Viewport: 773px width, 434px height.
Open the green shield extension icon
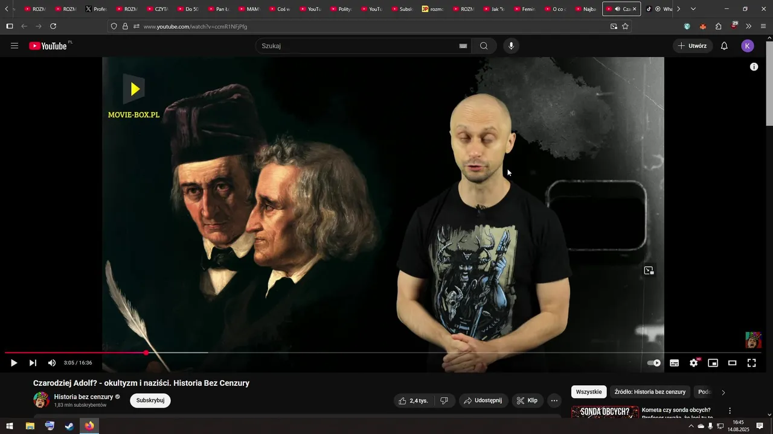click(687, 27)
